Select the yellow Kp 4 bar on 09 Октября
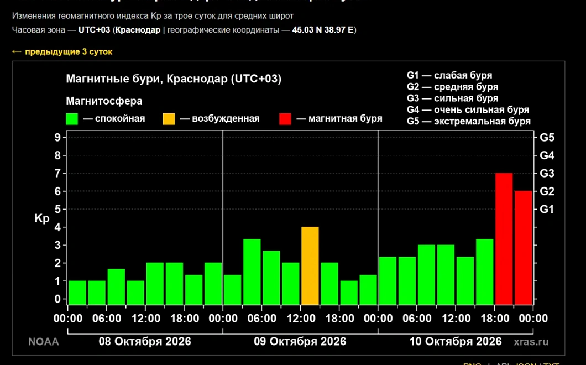Viewport: 586px width, 365px height. (x=310, y=265)
